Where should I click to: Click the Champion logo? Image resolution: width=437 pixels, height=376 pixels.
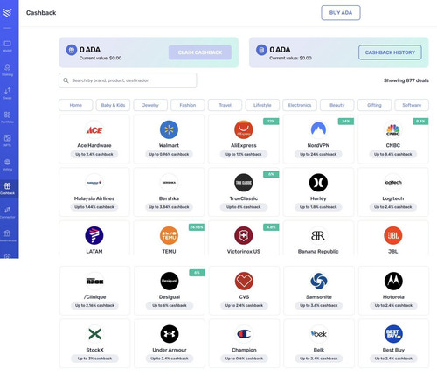click(x=244, y=334)
